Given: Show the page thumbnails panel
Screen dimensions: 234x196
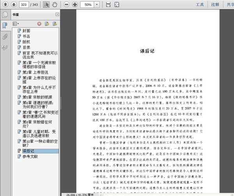Looking at the screenshot, I should tap(5, 15).
